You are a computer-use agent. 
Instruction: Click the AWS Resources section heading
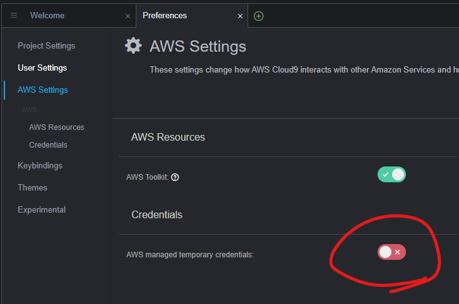point(168,137)
